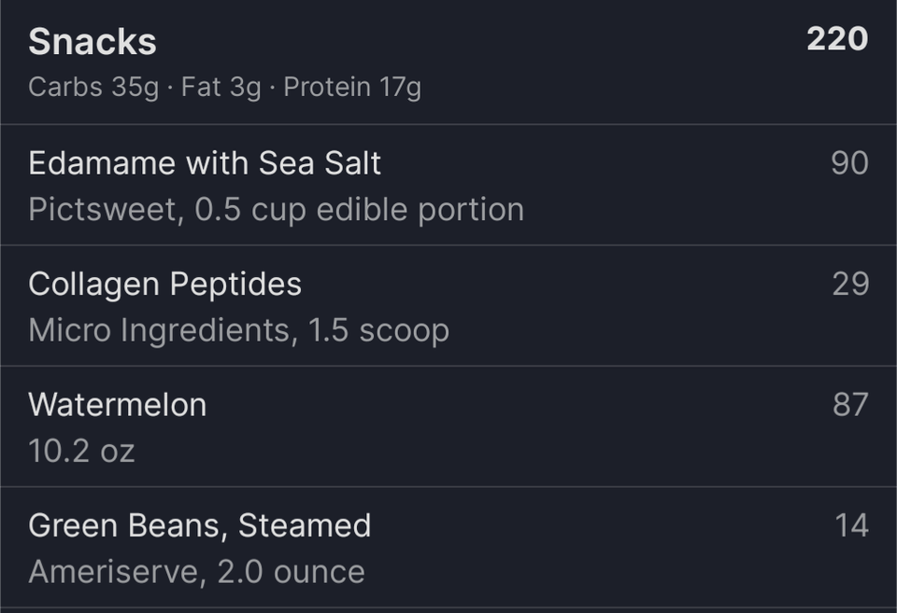Click the Protein 17g label under Snacks

pyautogui.click(x=352, y=88)
